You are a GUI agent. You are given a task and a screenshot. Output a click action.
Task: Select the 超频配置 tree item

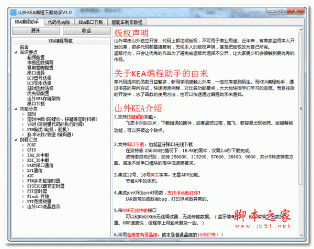tap(36, 57)
